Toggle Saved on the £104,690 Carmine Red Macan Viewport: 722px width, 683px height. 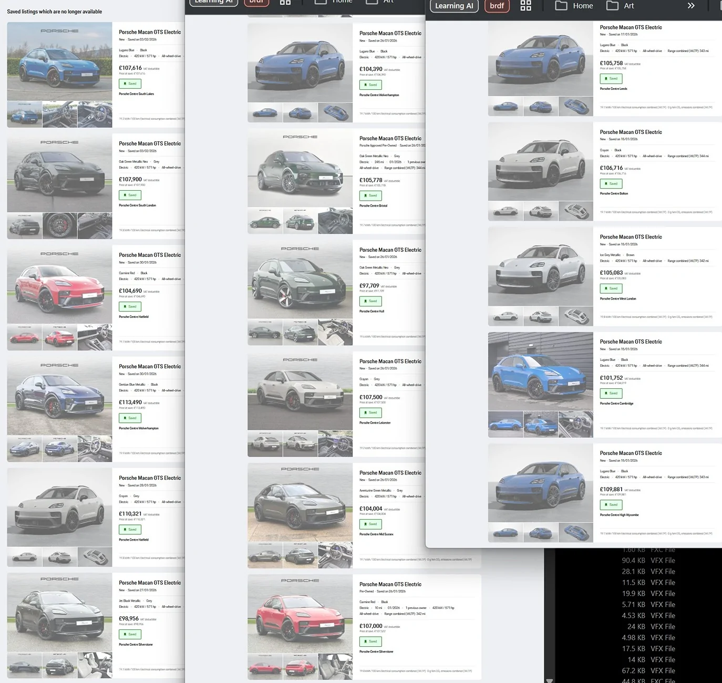(130, 307)
